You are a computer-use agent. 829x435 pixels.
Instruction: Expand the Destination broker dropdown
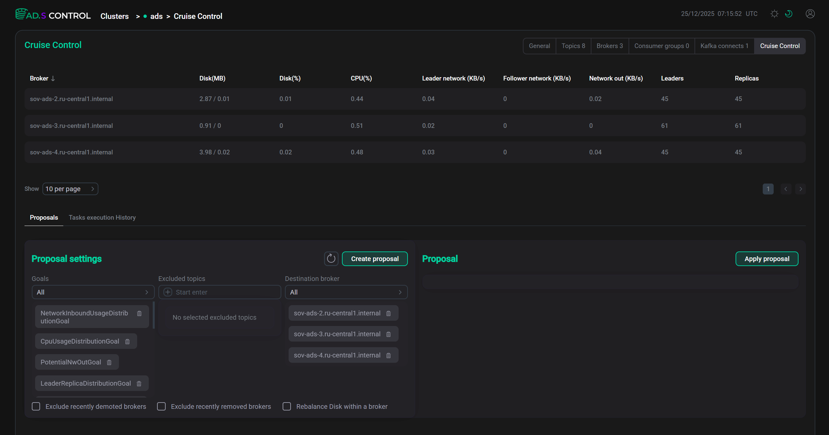pyautogui.click(x=346, y=292)
